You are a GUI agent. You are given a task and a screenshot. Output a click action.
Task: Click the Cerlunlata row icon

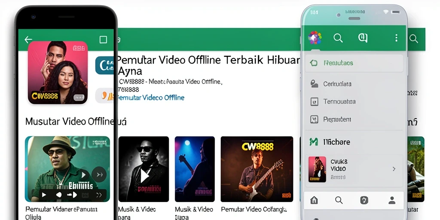(314, 84)
